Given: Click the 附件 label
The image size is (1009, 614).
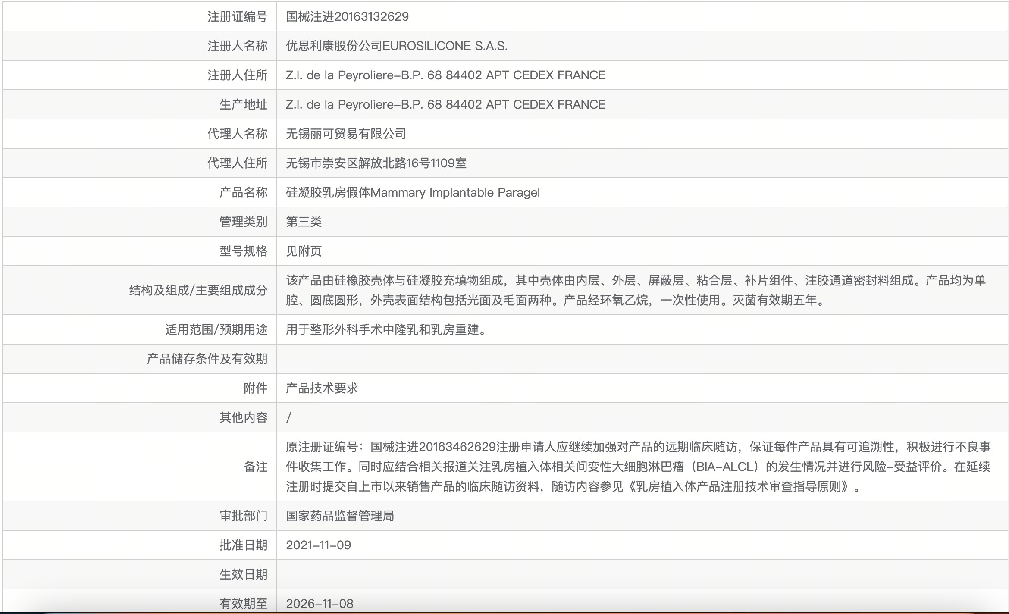Looking at the screenshot, I should pyautogui.click(x=256, y=388).
